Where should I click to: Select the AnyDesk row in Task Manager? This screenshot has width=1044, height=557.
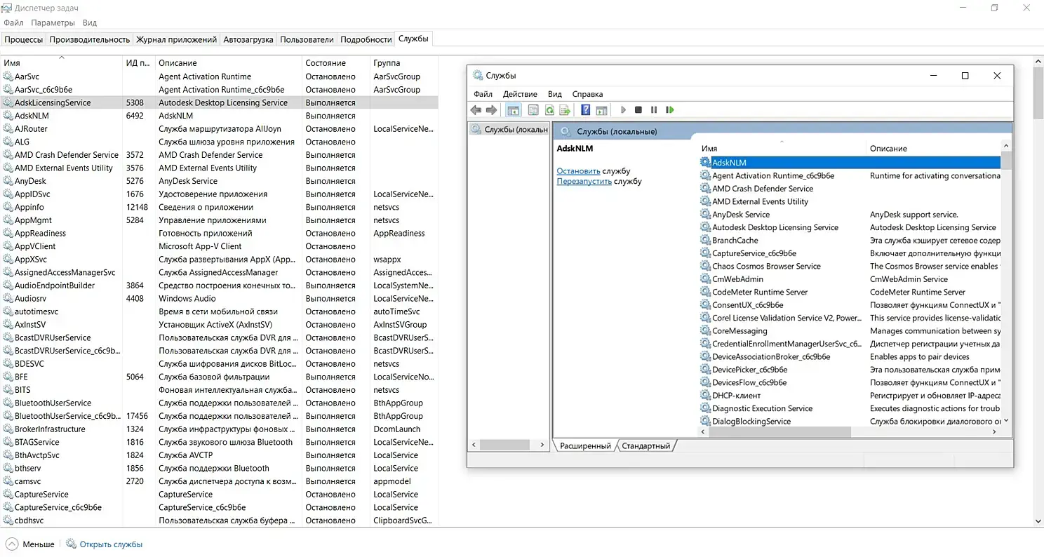click(30, 181)
